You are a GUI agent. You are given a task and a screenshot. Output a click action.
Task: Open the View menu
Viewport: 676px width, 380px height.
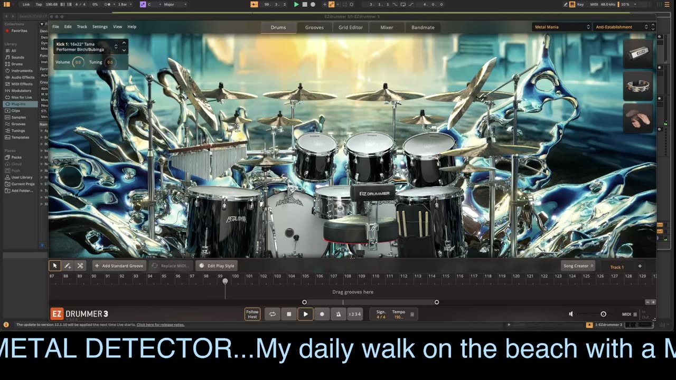pos(117,26)
